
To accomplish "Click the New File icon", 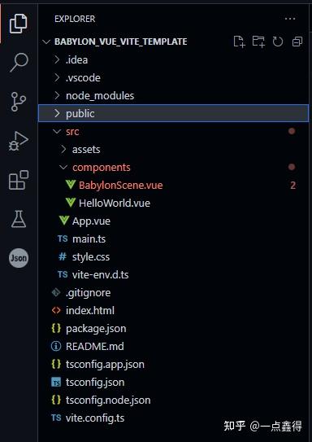I will (x=240, y=42).
